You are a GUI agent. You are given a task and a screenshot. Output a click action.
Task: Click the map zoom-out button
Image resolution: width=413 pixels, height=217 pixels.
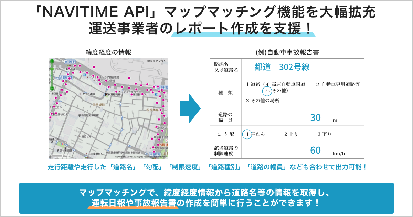click(52, 88)
